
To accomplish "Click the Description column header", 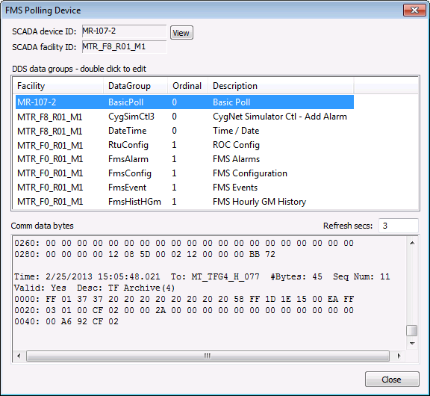I will pyautogui.click(x=281, y=86).
